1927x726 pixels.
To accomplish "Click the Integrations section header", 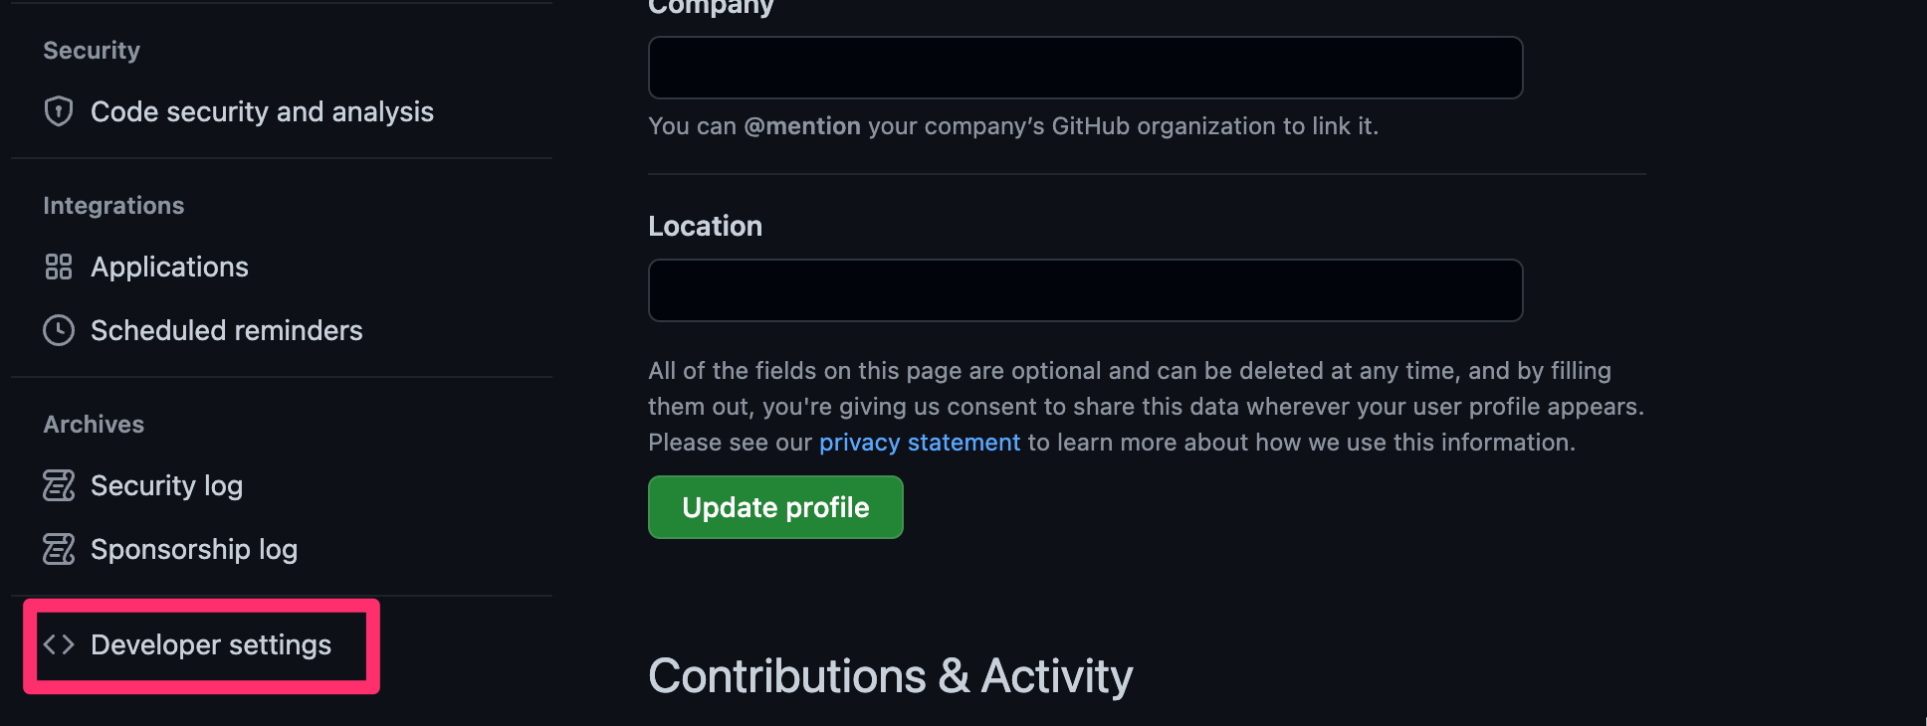I will point(113,206).
